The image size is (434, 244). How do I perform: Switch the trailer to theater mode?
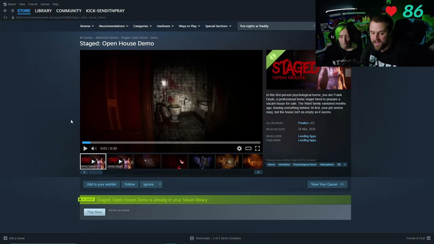pos(249,148)
